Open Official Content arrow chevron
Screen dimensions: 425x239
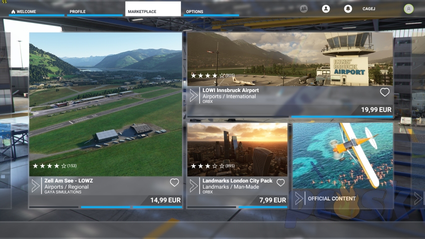point(299,198)
